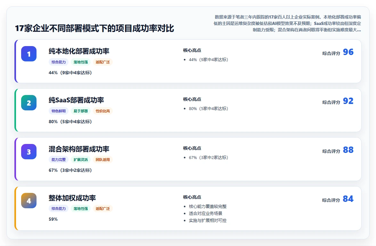Click the bullet 适合对应业务场景
The width and height of the screenshot is (376, 246).
pyautogui.click(x=206, y=213)
